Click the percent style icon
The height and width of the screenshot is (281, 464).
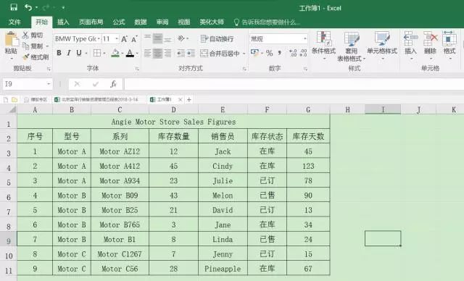click(269, 53)
